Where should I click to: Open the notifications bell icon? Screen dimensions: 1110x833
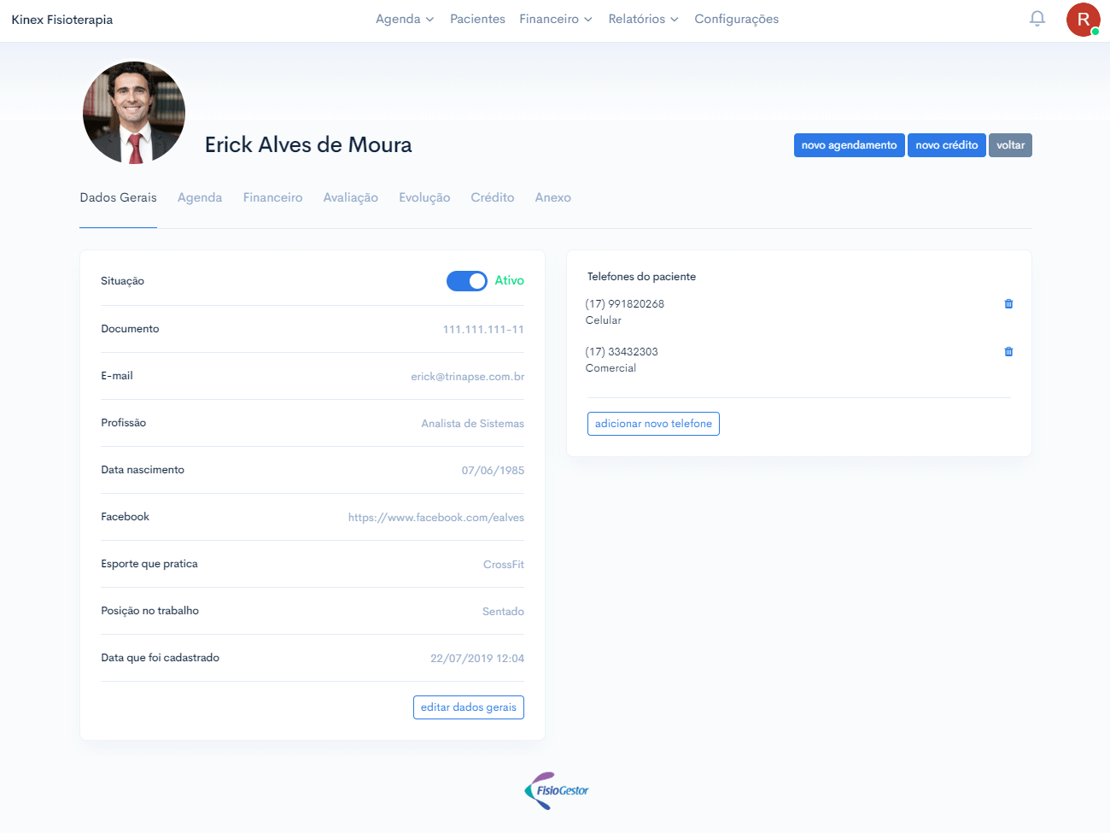tap(1037, 19)
